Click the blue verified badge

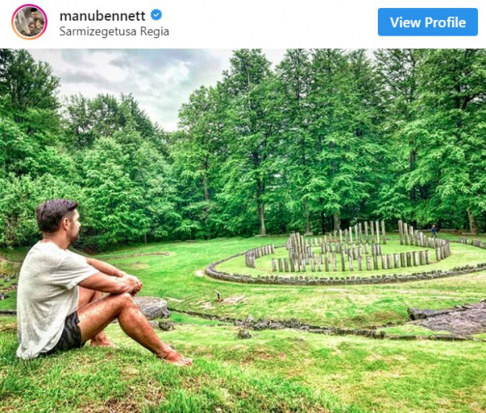pyautogui.click(x=156, y=15)
